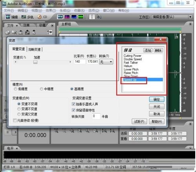
Task: Click the last zoom to right edge icon
Action: (112, 130)
